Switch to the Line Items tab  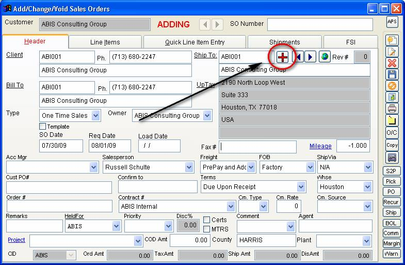pos(105,42)
